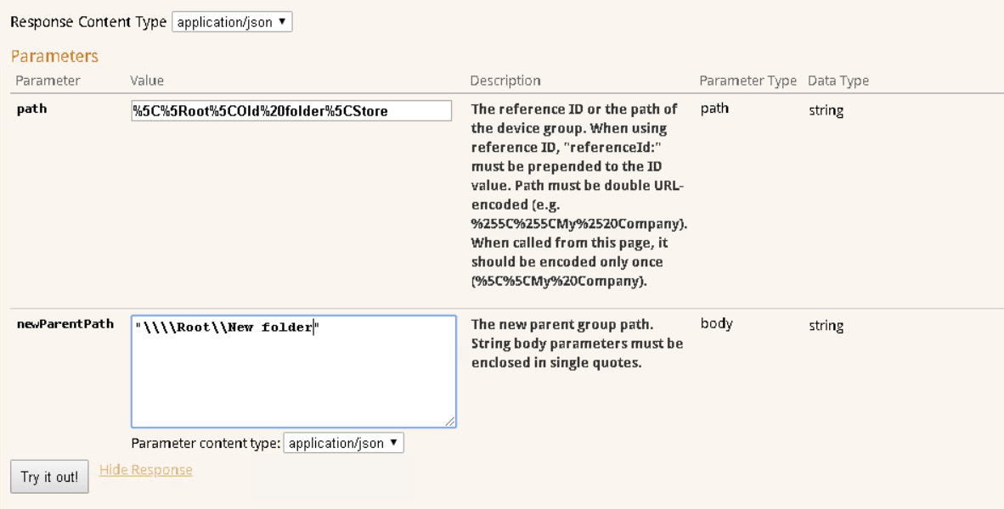Click the string data type in path row
1004x509 pixels.
click(x=826, y=110)
